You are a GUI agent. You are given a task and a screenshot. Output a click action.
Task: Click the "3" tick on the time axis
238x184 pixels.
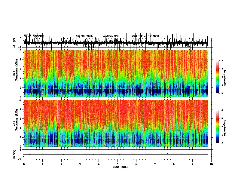[80, 164]
